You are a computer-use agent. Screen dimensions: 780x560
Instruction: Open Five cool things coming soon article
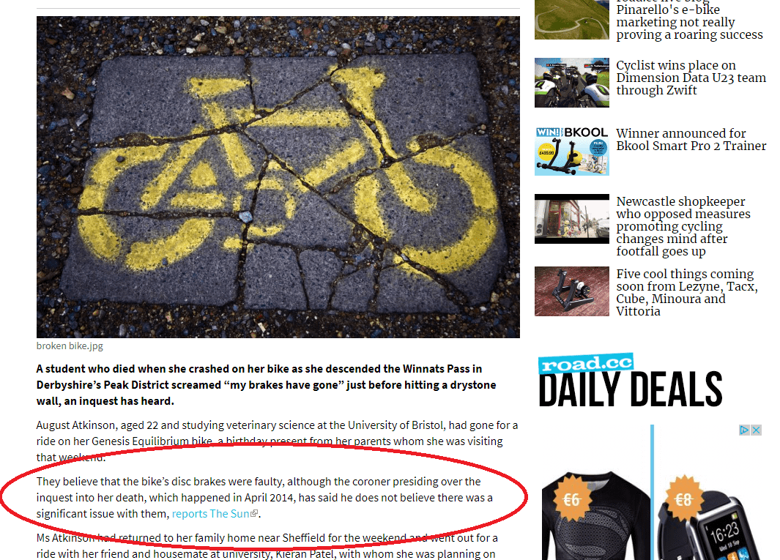click(x=687, y=292)
